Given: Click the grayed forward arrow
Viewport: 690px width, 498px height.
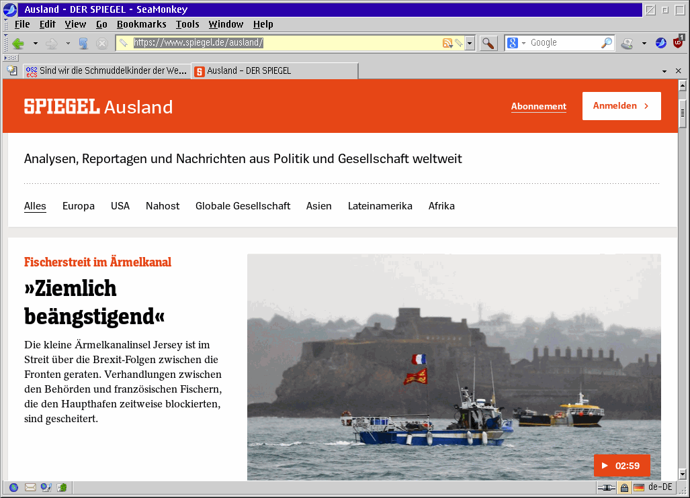Looking at the screenshot, I should click(x=52, y=43).
